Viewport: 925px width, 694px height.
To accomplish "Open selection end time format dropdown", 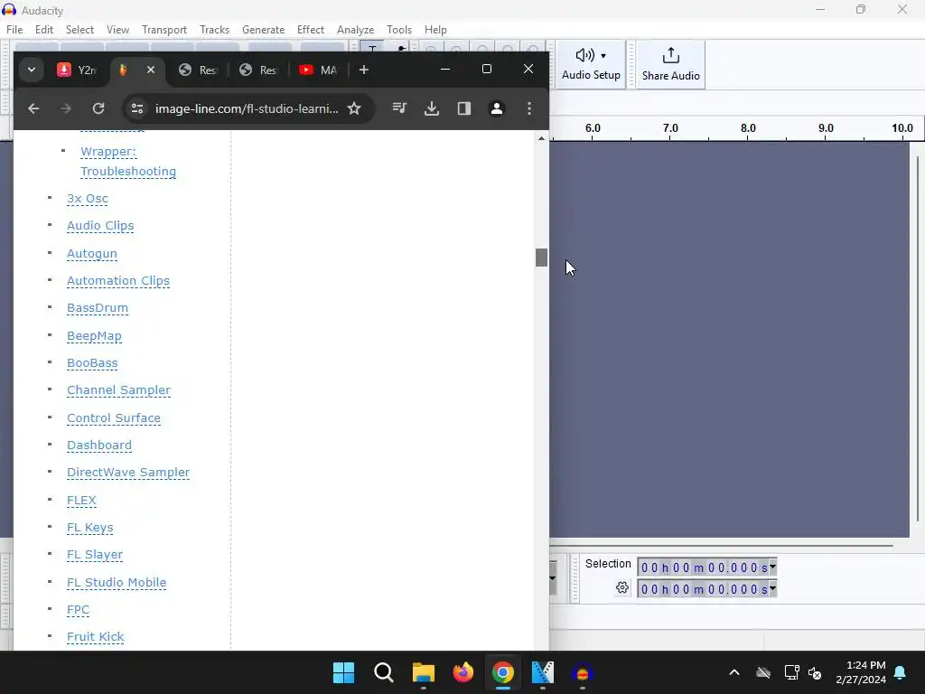I will coord(772,588).
